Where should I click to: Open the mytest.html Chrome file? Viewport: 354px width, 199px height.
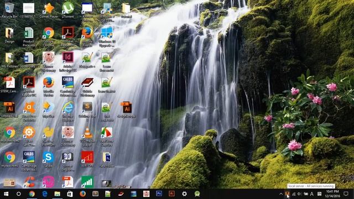point(9,159)
